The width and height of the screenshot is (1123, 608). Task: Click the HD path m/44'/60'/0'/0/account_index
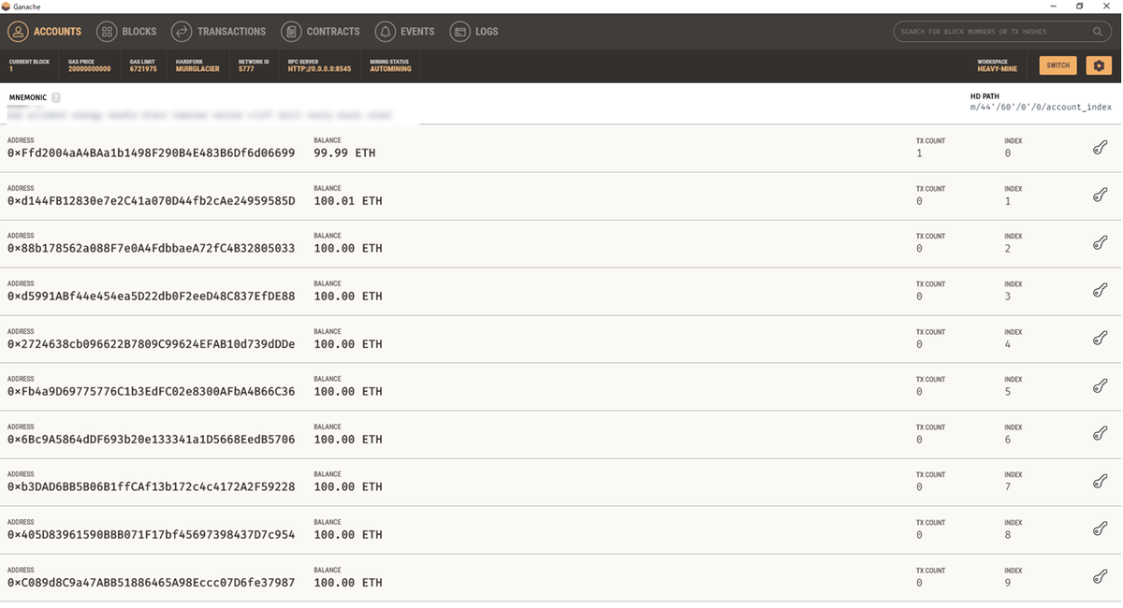(x=1041, y=107)
